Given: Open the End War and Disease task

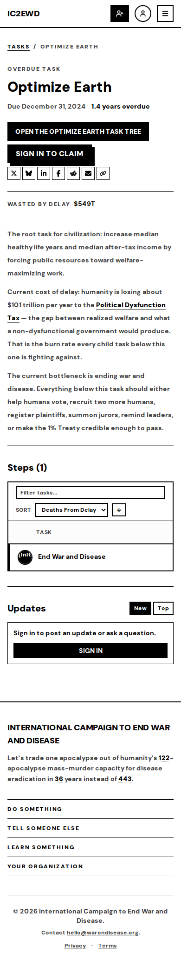Looking at the screenshot, I should pos(71,556).
